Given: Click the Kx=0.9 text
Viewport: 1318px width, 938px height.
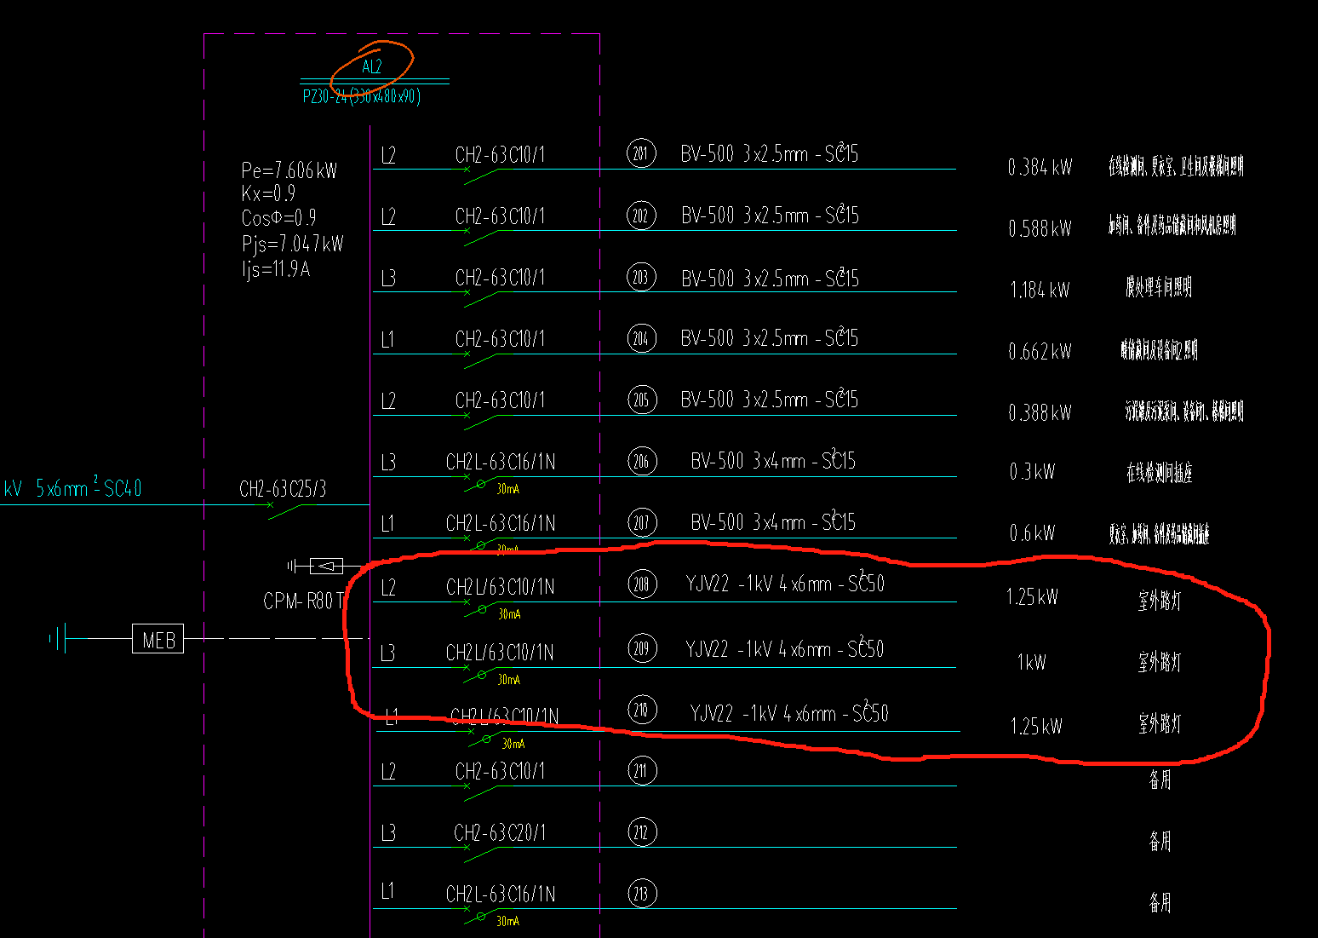Looking at the screenshot, I should tap(268, 193).
